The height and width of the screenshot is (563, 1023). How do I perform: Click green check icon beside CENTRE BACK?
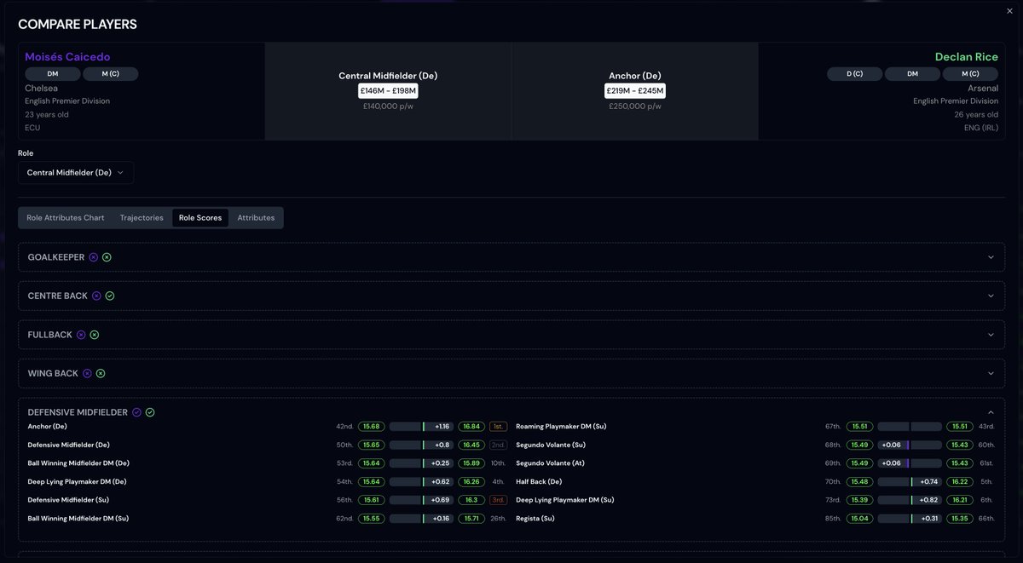[x=110, y=296]
